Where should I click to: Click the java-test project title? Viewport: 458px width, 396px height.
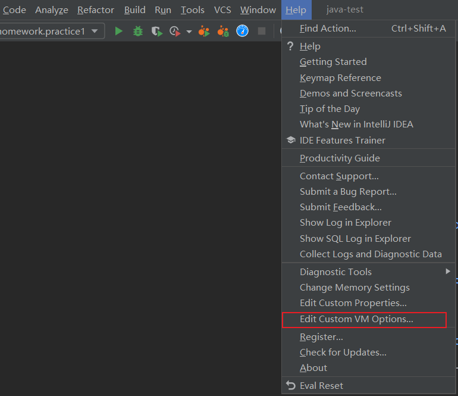(x=344, y=10)
